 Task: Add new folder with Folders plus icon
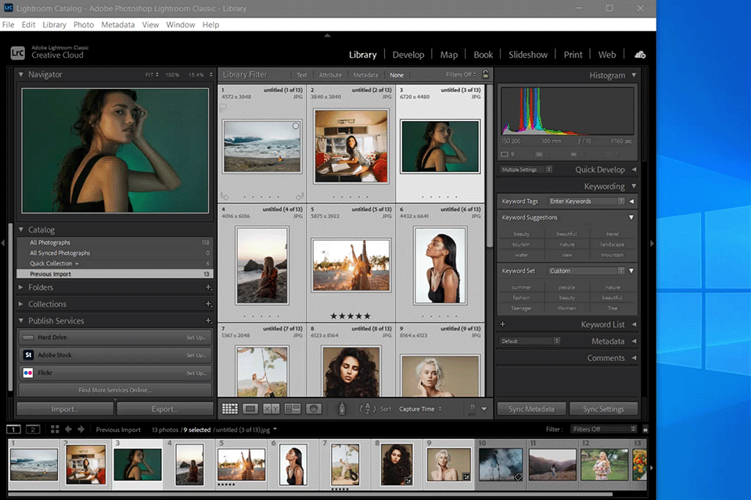208,287
